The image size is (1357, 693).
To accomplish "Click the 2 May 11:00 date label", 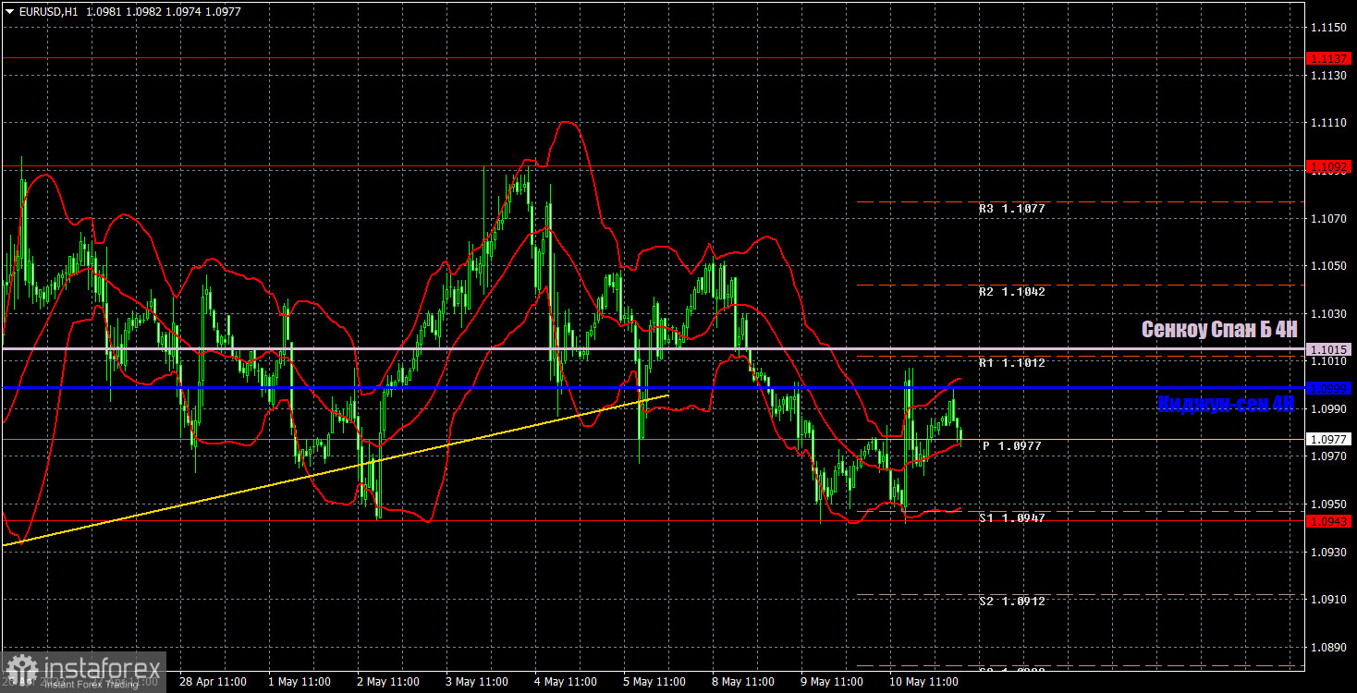I will (x=389, y=682).
